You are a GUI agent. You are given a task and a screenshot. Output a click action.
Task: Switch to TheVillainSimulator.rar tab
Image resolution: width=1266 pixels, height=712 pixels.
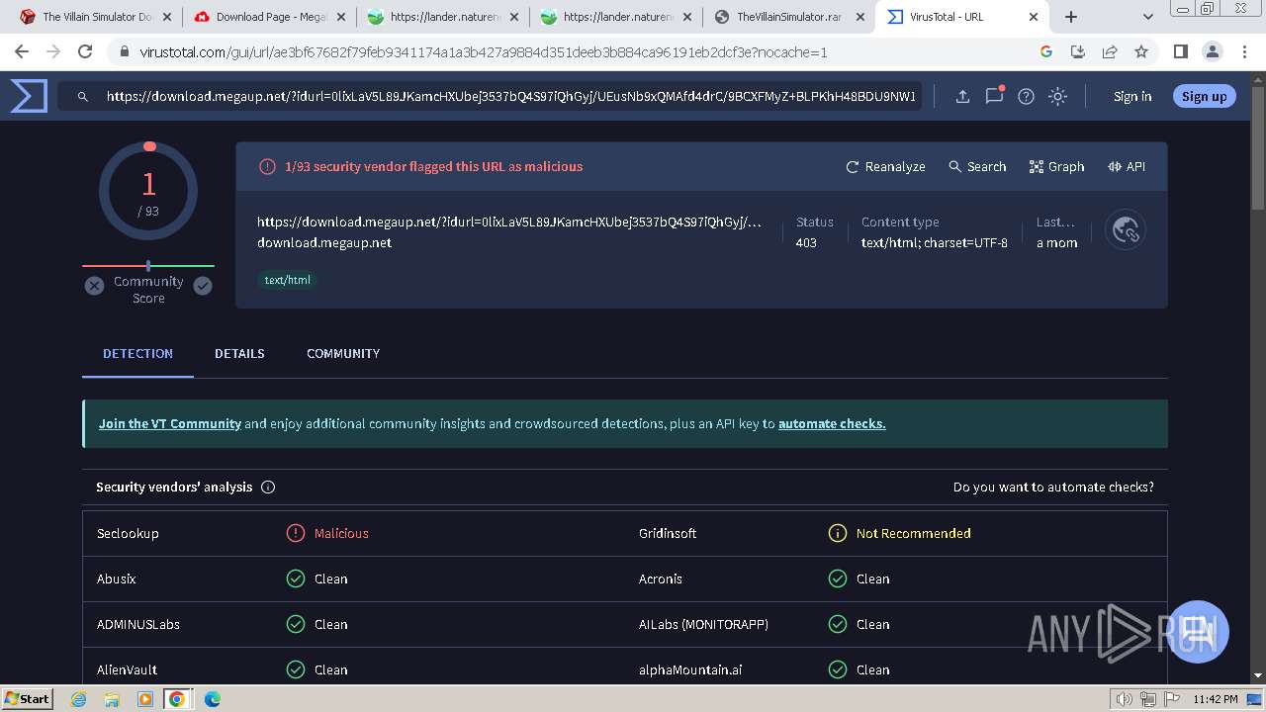(789, 17)
